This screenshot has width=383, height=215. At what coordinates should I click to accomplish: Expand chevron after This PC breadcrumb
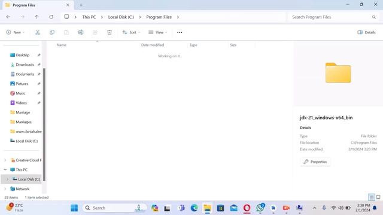[102, 17]
